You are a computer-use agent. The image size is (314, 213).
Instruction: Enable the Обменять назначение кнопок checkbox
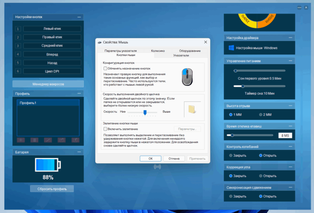coord(105,68)
